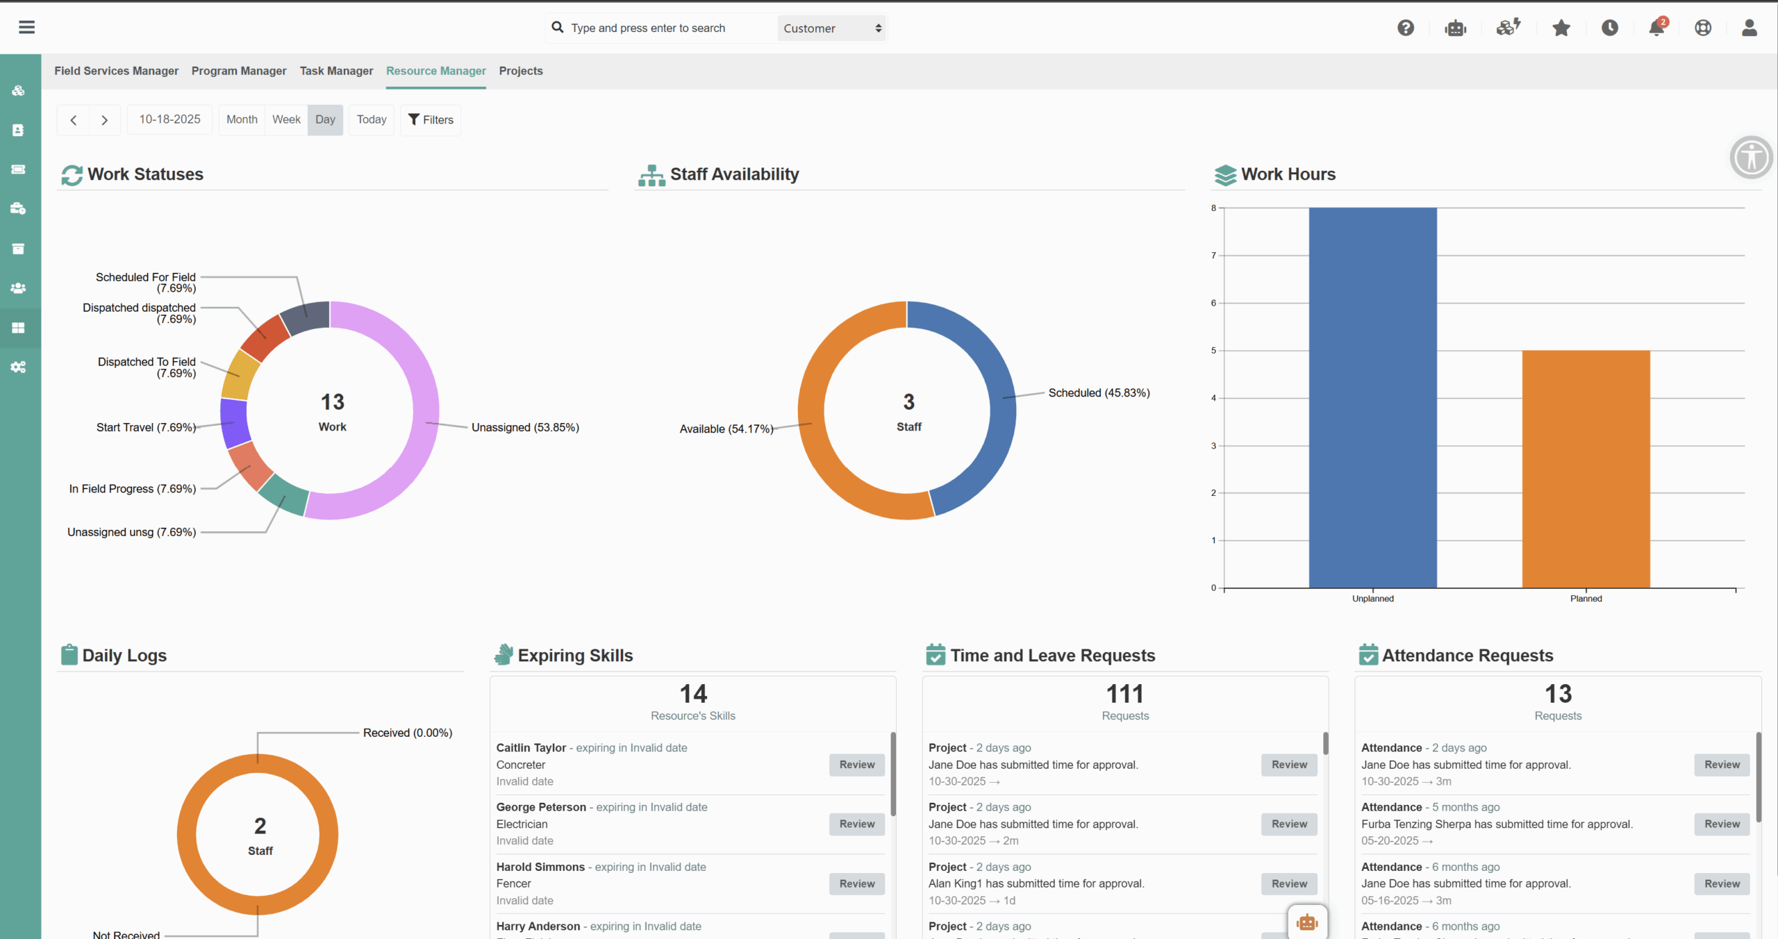Select the work-hours briefcase icon in sidebar
This screenshot has width=1778, height=939.
(x=19, y=208)
